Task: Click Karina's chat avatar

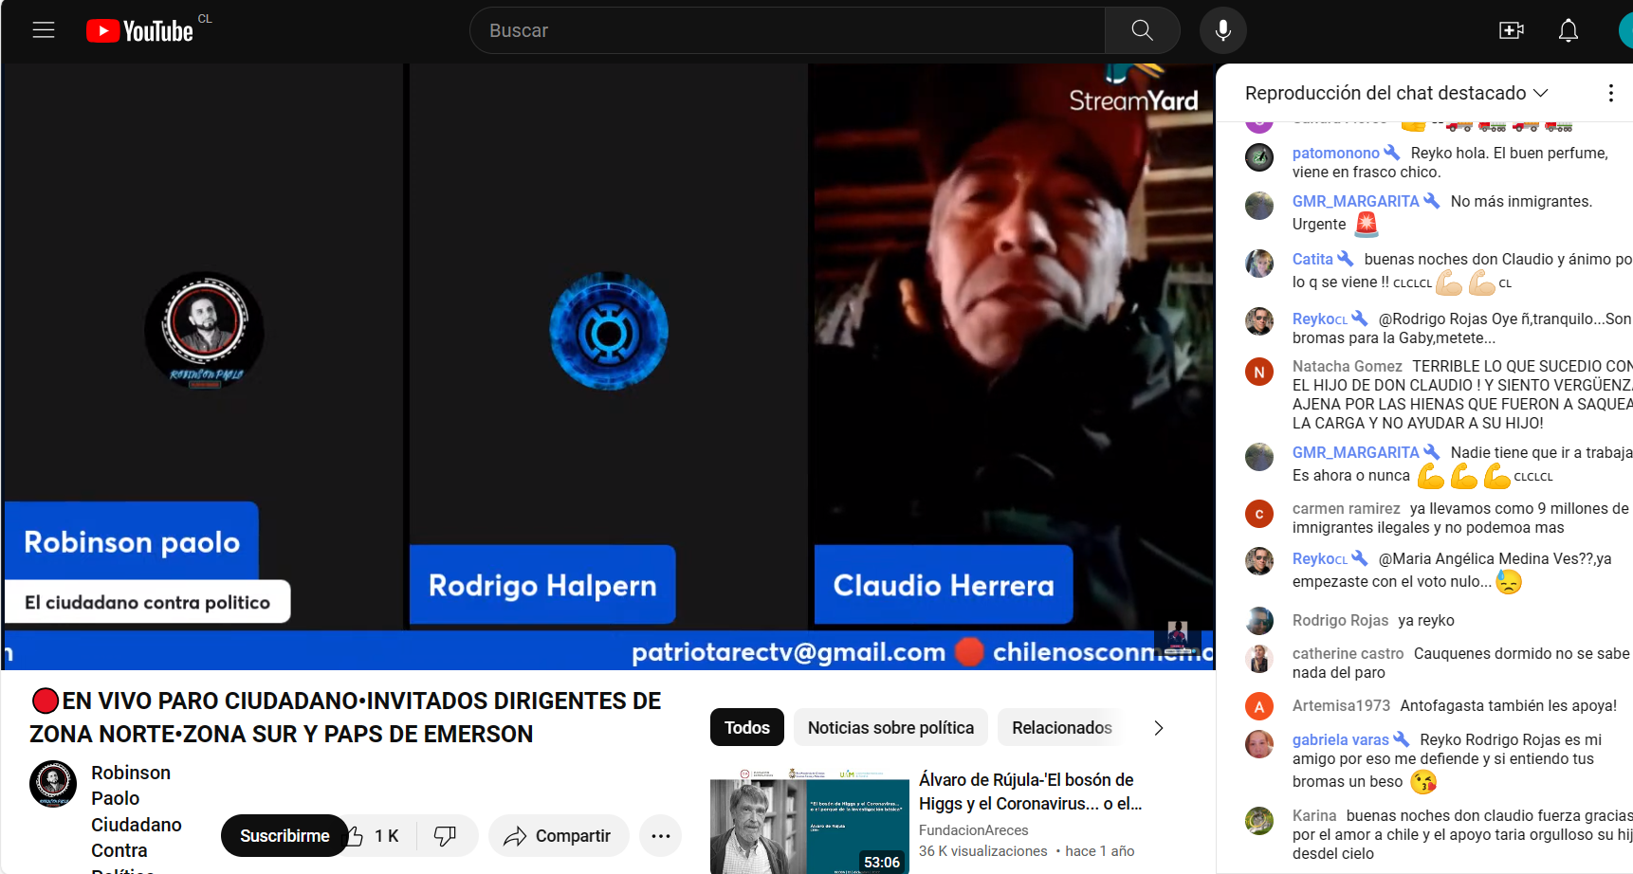Action: tap(1259, 820)
